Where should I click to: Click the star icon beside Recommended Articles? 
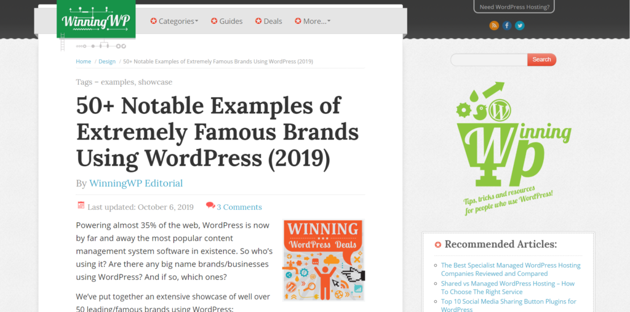pos(438,244)
